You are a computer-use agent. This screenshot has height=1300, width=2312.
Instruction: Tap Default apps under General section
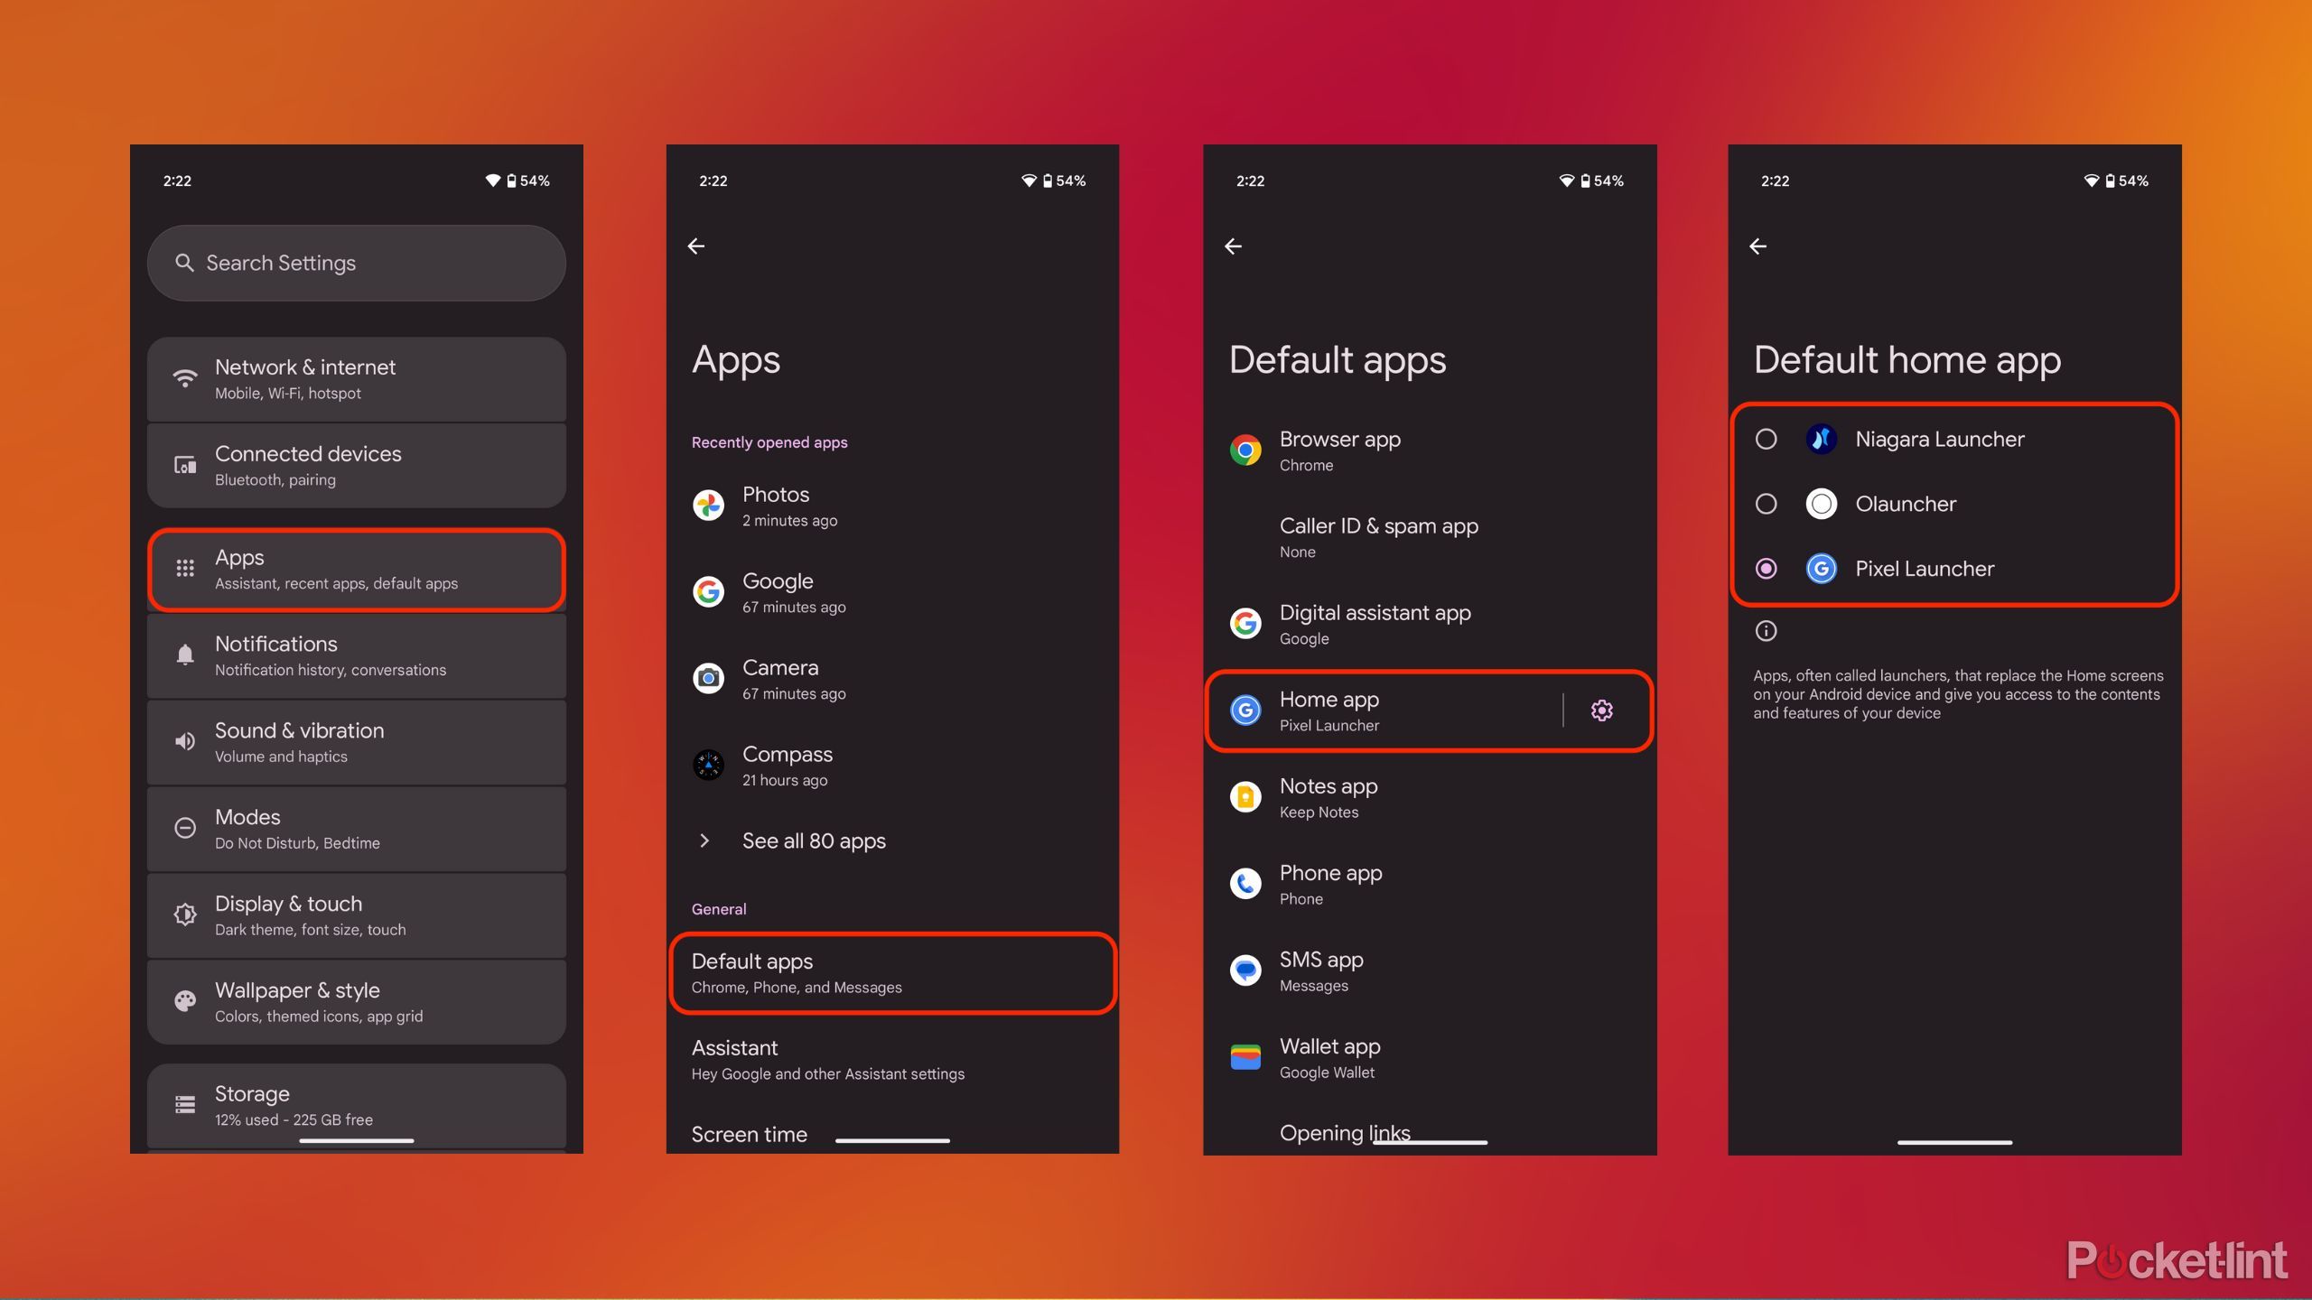click(x=894, y=971)
